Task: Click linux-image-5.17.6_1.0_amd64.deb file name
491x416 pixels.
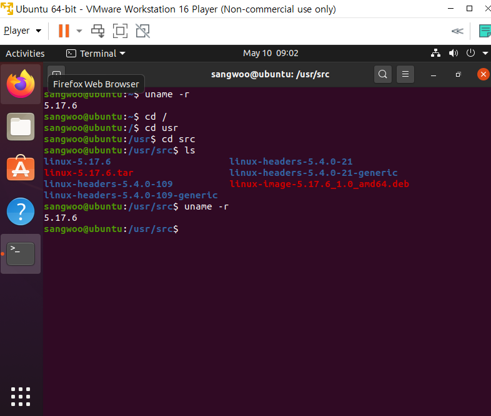Action: tap(319, 184)
